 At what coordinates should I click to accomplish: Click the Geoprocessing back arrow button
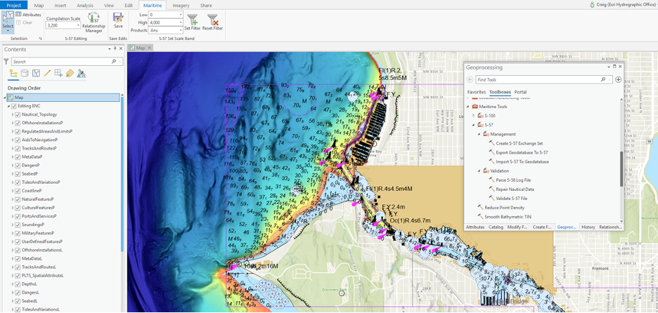[x=470, y=80]
